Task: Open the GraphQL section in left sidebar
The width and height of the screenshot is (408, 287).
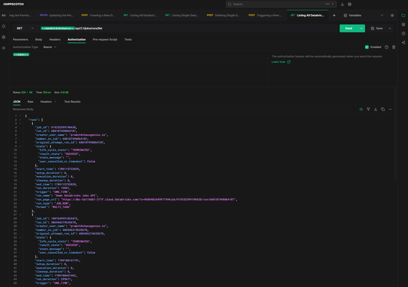Action: (4, 26)
